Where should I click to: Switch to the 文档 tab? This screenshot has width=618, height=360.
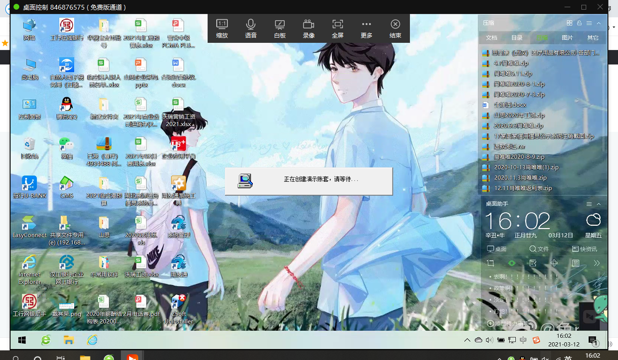tap(491, 38)
